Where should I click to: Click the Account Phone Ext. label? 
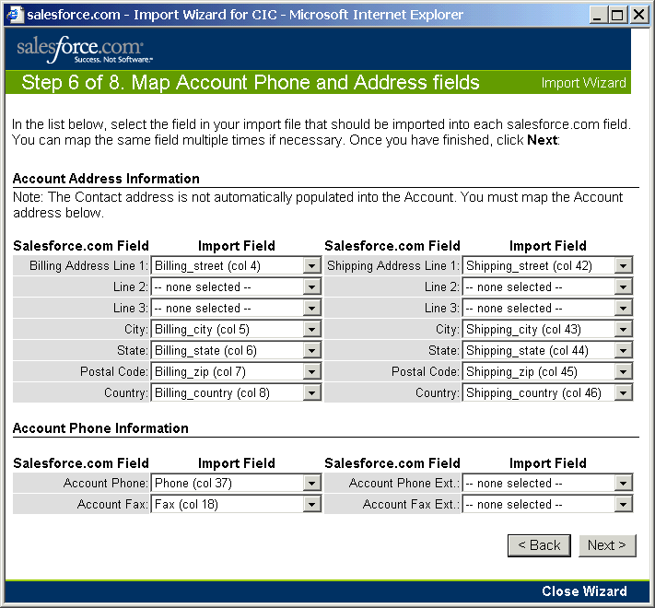point(404,483)
